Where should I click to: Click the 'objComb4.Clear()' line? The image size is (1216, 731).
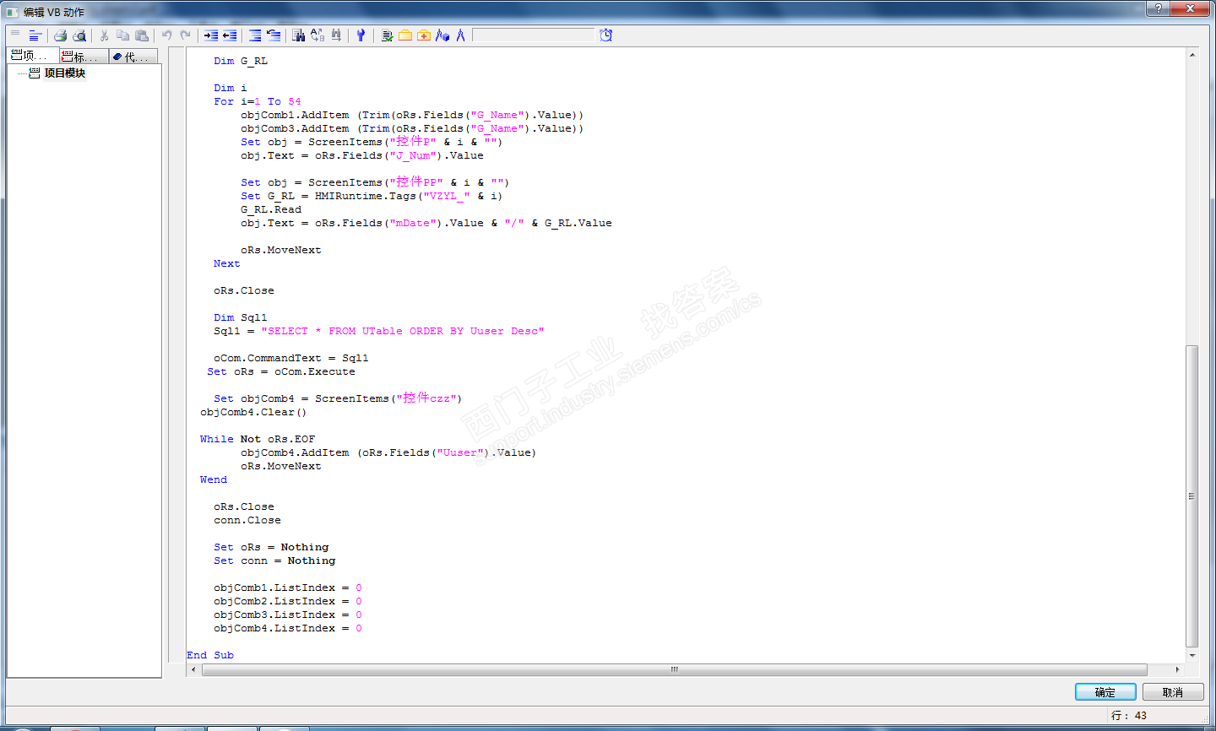tap(253, 412)
